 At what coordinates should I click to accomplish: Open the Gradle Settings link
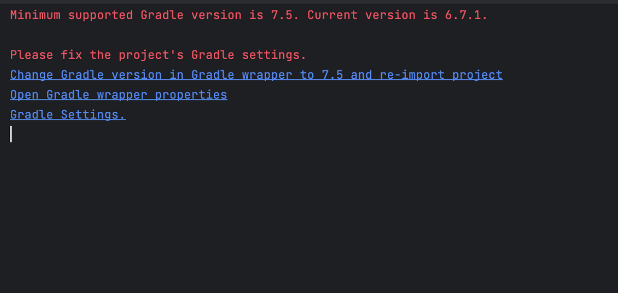[68, 115]
